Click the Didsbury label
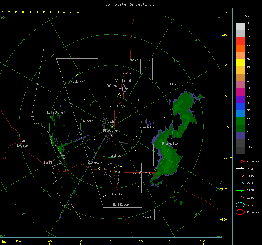Screen dimensions: 262x245 coord(110,131)
